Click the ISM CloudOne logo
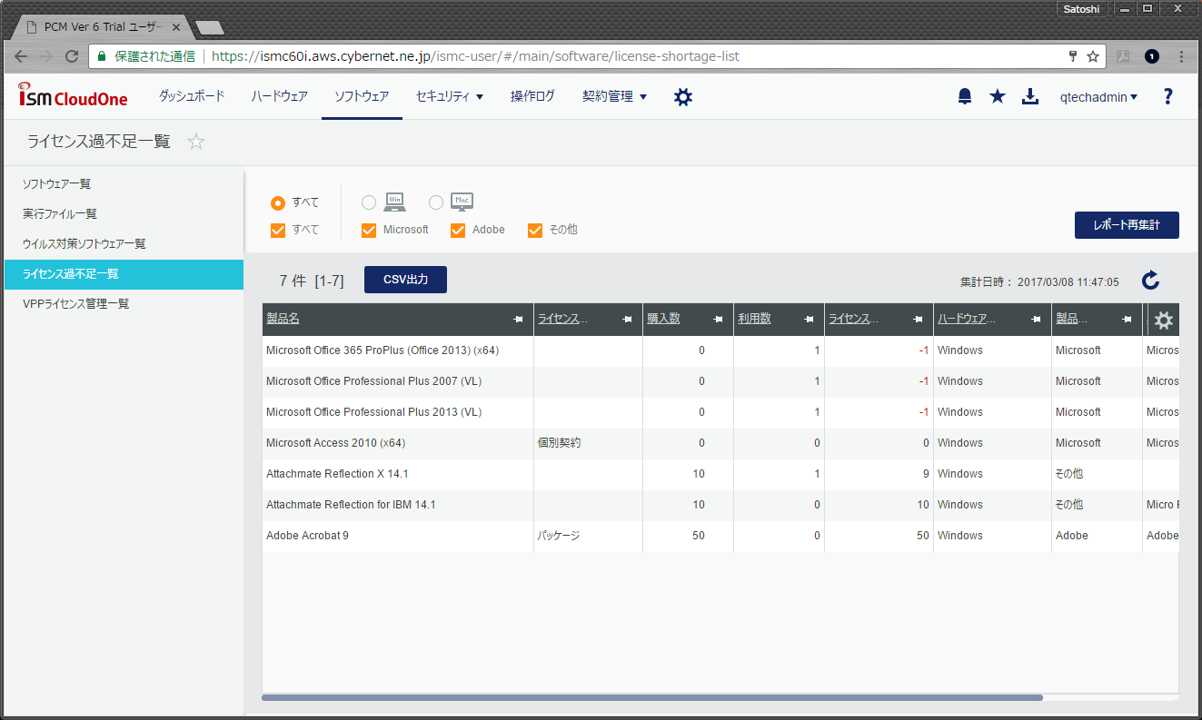Image resolution: width=1202 pixels, height=720 pixels. coord(73,95)
